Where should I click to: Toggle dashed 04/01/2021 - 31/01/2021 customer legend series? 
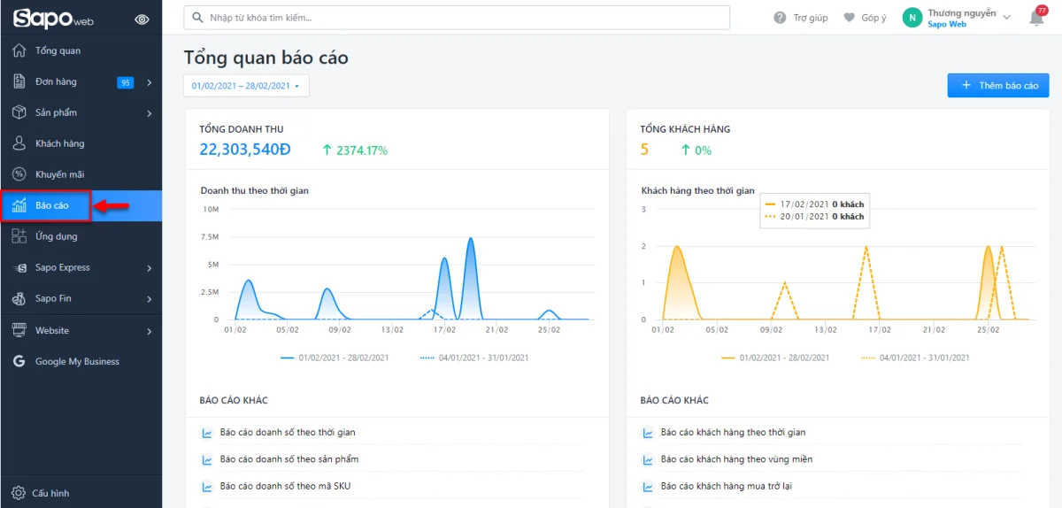pos(914,358)
